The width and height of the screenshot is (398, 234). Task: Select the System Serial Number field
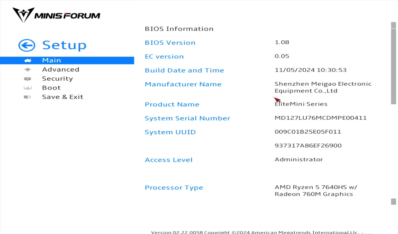(x=187, y=118)
